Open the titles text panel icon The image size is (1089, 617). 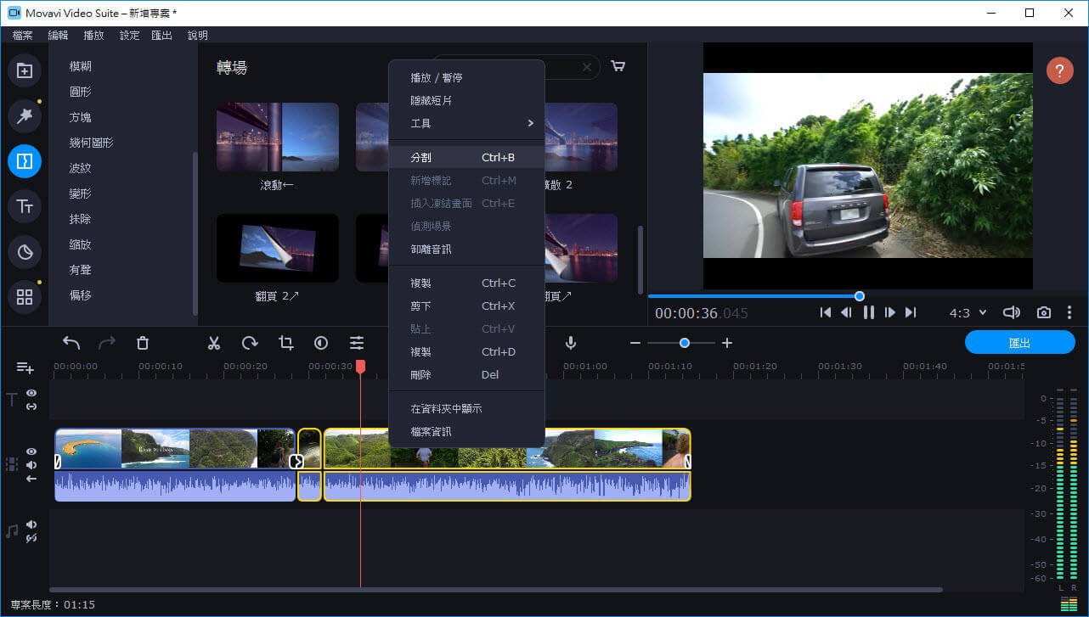25,206
